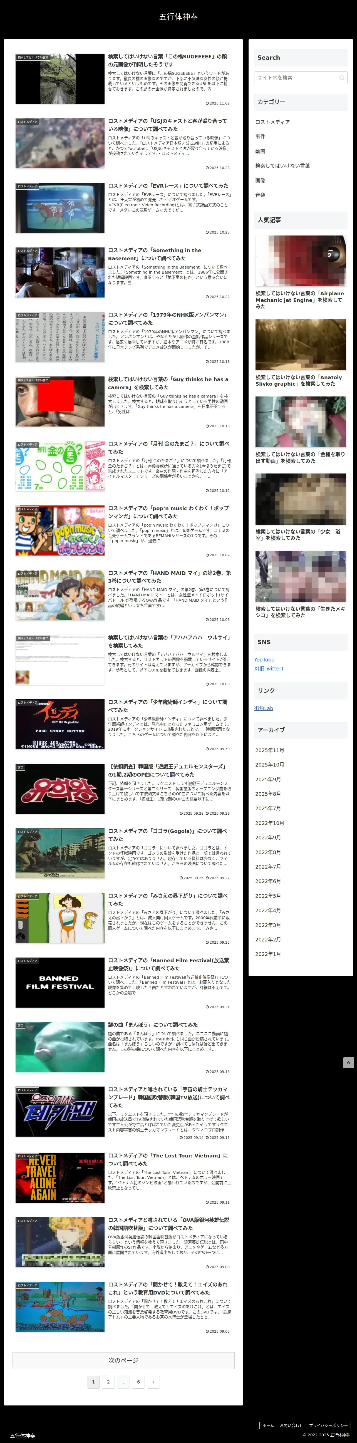
Task: Open the ゴゴラ(Gogola) article title
Action: [168, 835]
